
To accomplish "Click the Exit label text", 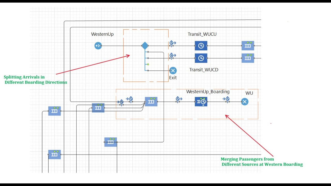I will click(x=173, y=78).
